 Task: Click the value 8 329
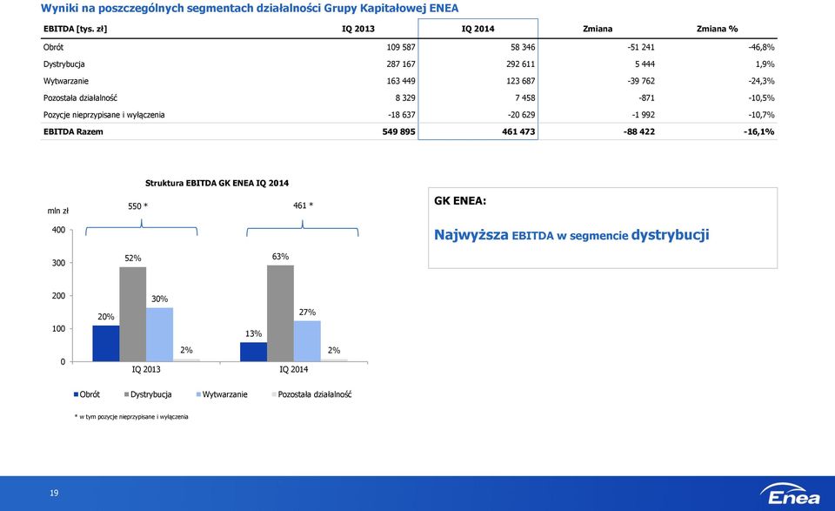(405, 98)
